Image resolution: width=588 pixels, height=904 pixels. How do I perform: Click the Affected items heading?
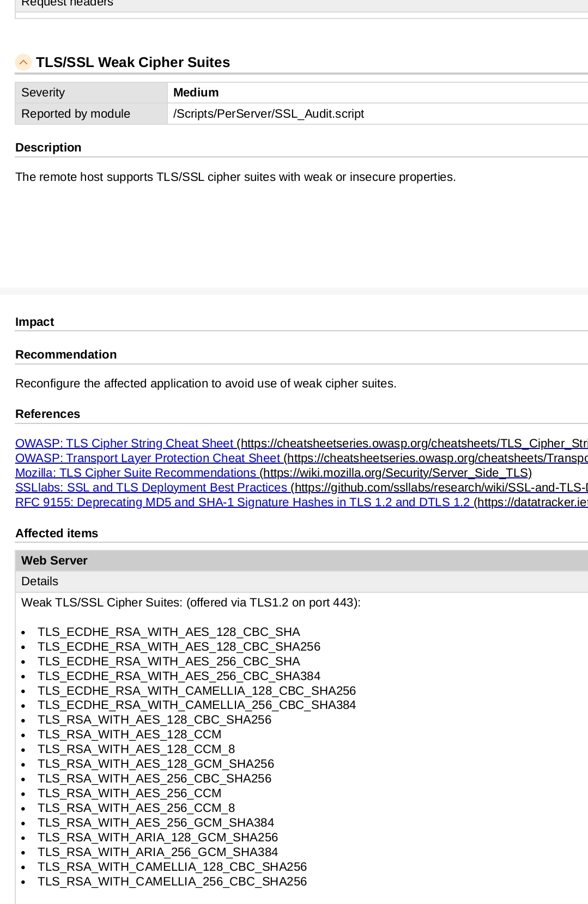point(57,533)
